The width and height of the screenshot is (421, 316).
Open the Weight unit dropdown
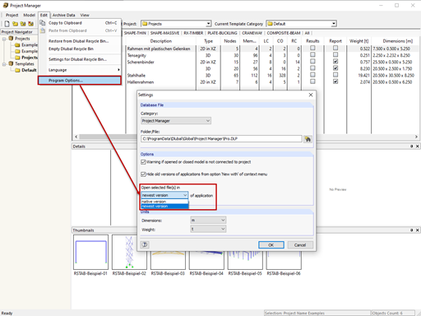click(x=208, y=229)
